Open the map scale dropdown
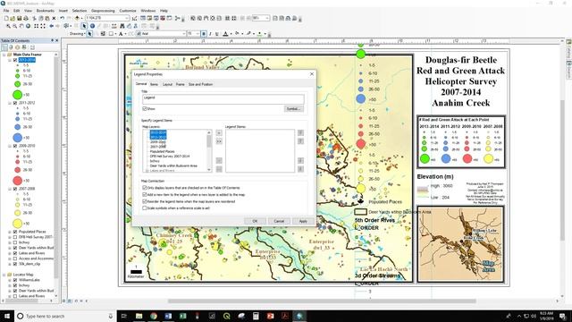The height and width of the screenshot is (322, 572). pos(127,18)
